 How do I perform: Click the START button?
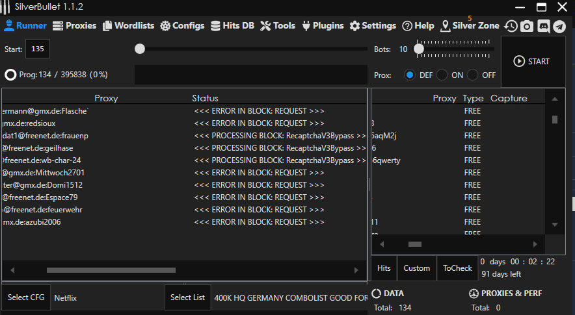[x=533, y=62]
